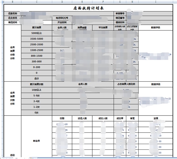Select the 单据编号 label cell
Viewport: 177px width, 159px height.
(120, 13)
